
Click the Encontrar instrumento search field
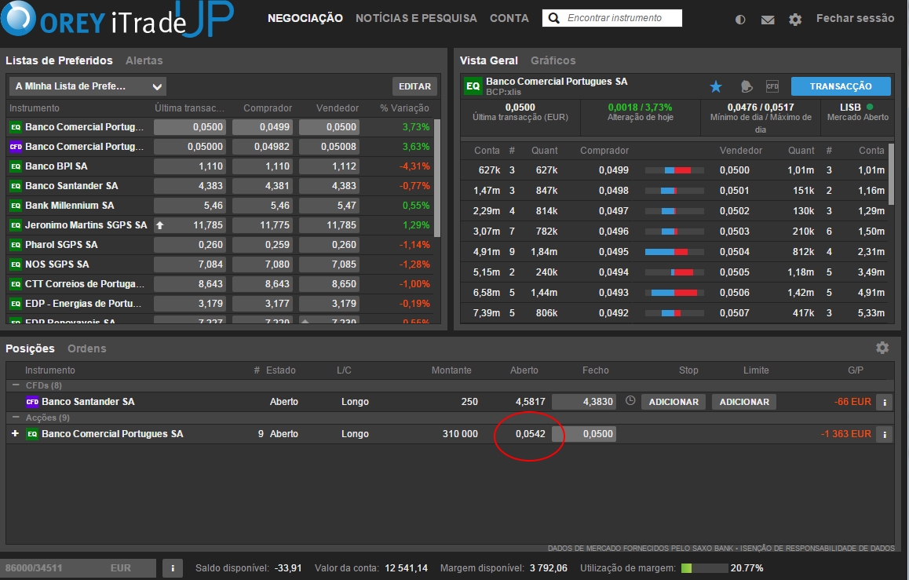pyautogui.click(x=622, y=18)
